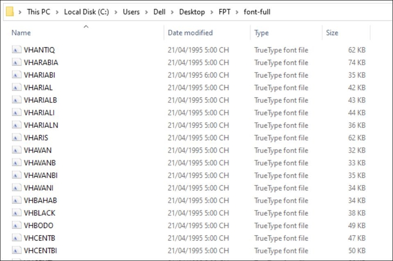This screenshot has width=393, height=261.
Task: Select the VHBAHAB font file icon
Action: click(16, 200)
